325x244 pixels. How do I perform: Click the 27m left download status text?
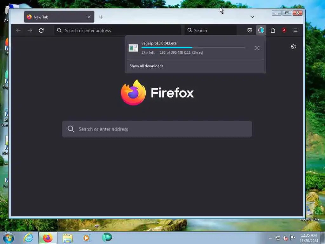172,52
